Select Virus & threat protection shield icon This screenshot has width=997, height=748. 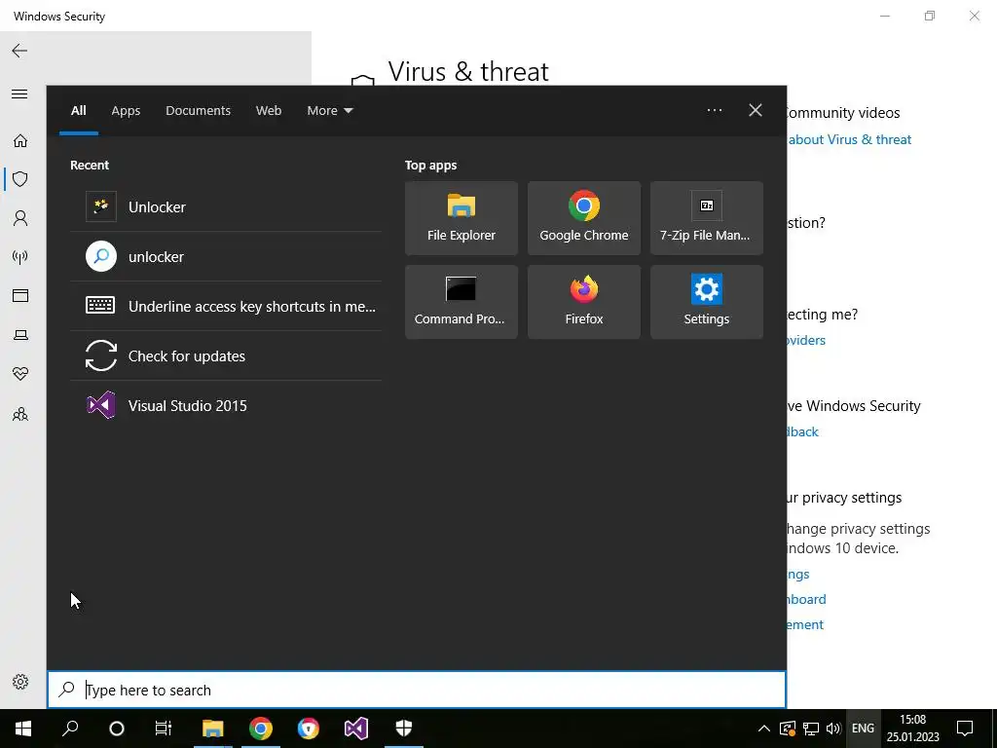click(x=20, y=179)
